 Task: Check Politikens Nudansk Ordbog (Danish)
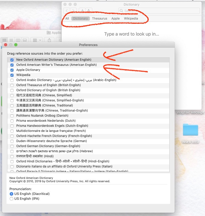(x=12, y=116)
